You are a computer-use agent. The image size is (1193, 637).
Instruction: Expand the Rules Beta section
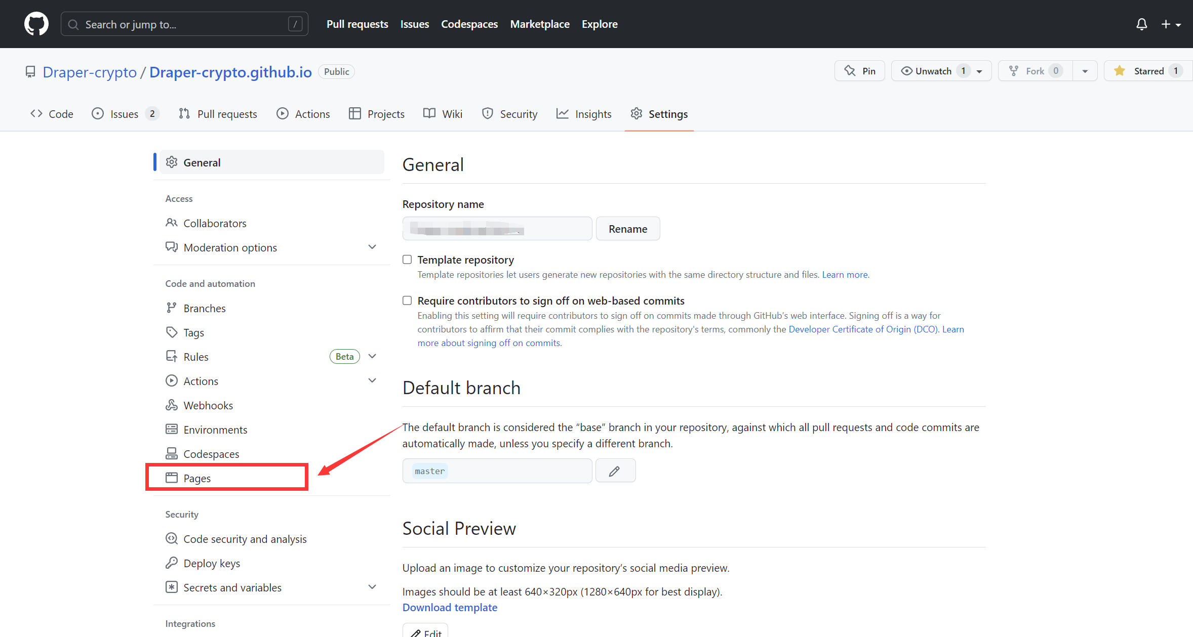tap(372, 357)
